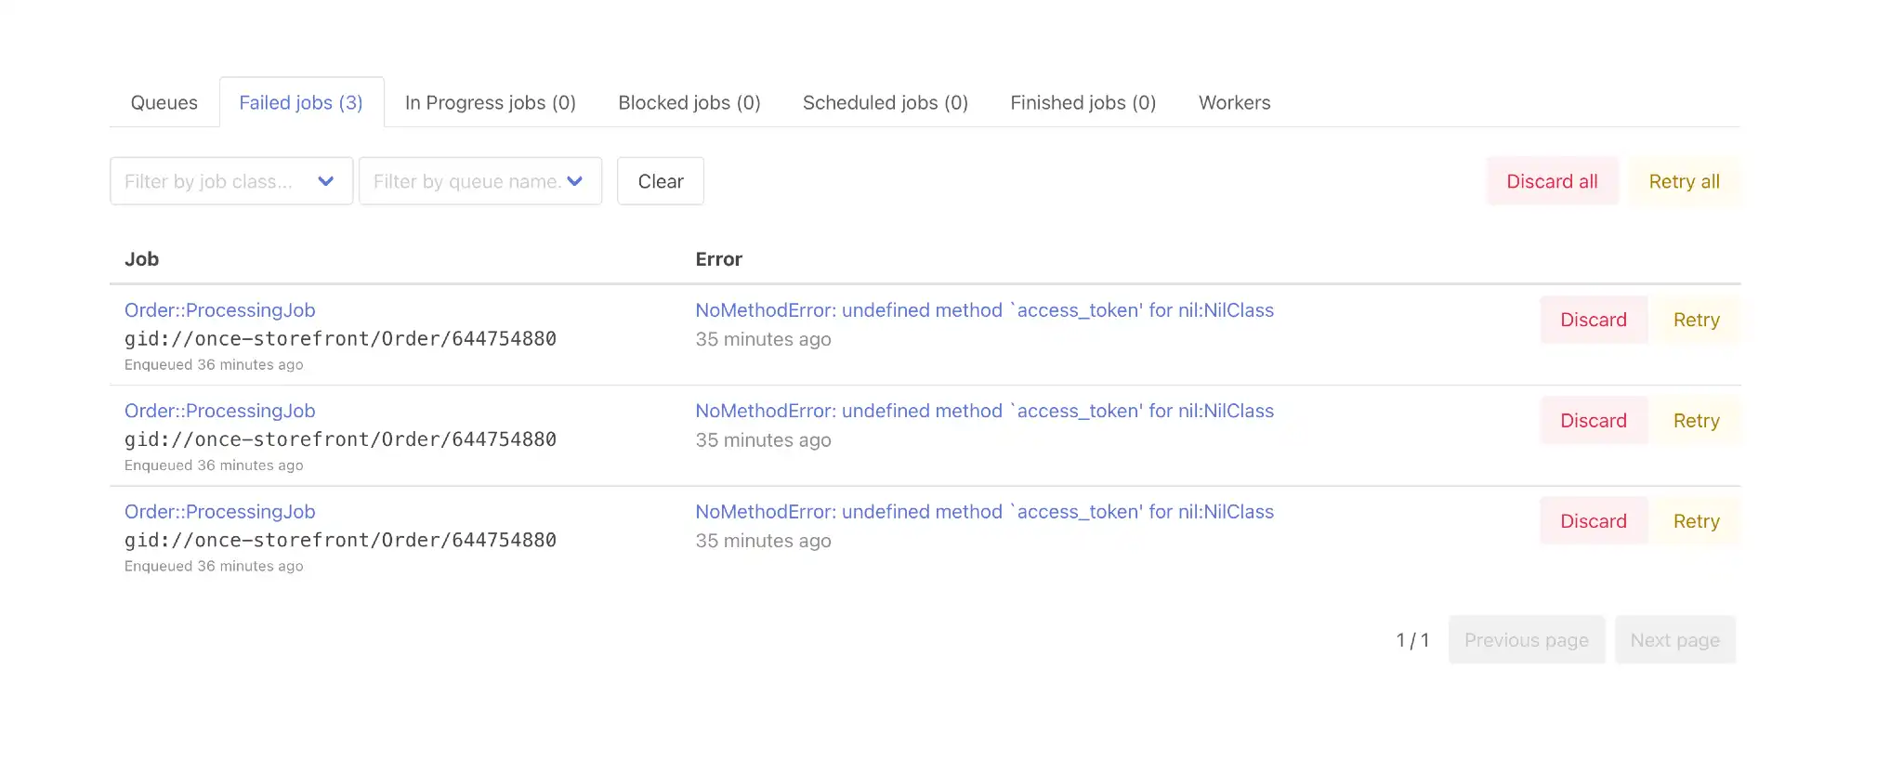1903x773 pixels.
Task: Open the second Order::ProcessingJob link
Action: [x=220, y=411]
